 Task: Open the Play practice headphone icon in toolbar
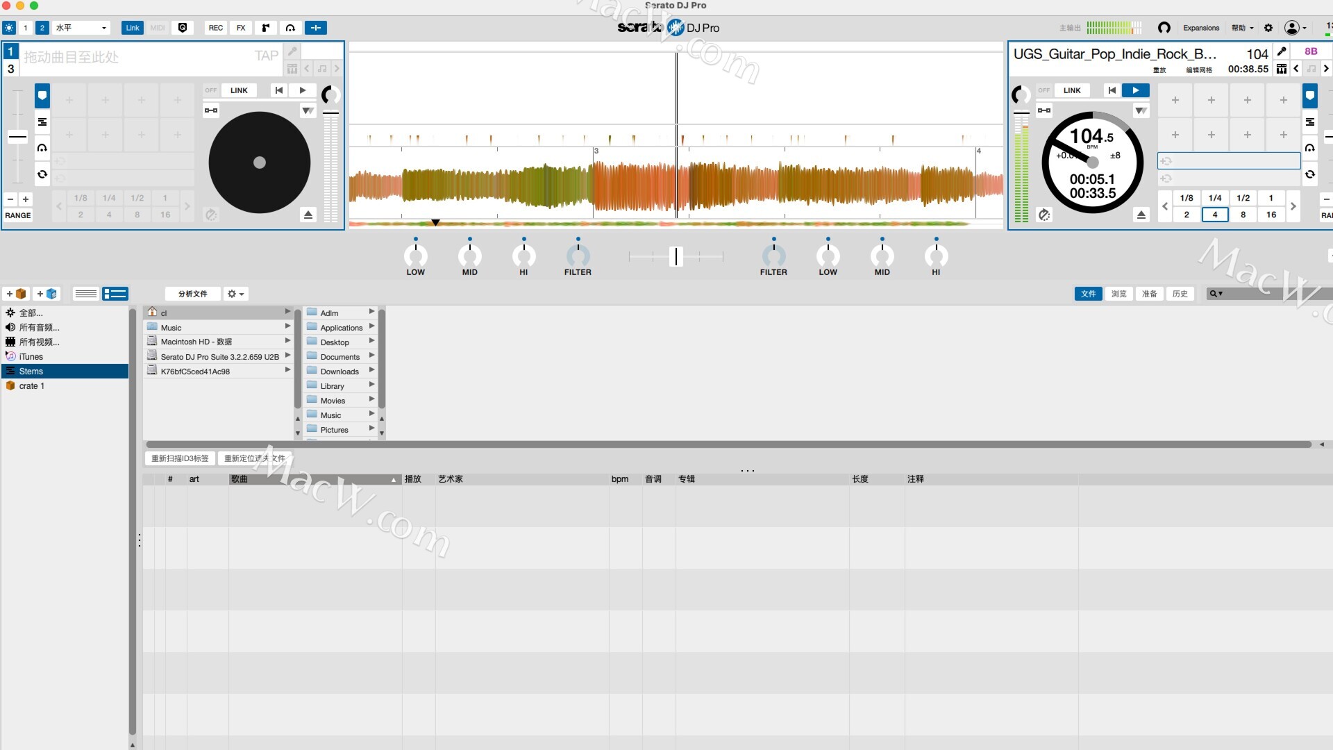(x=290, y=28)
